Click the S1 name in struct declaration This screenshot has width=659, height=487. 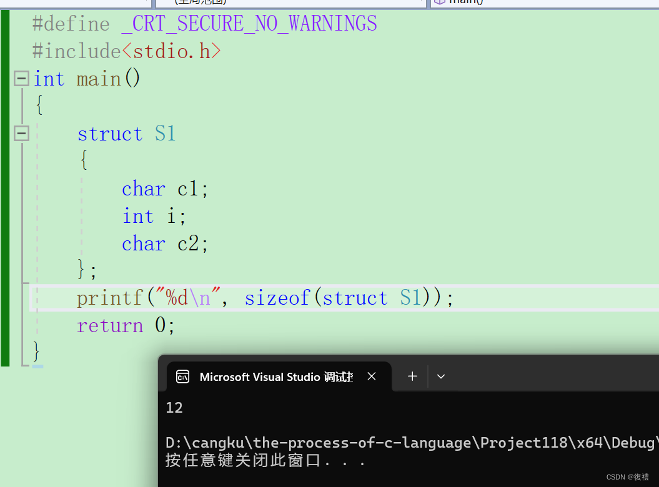165,134
